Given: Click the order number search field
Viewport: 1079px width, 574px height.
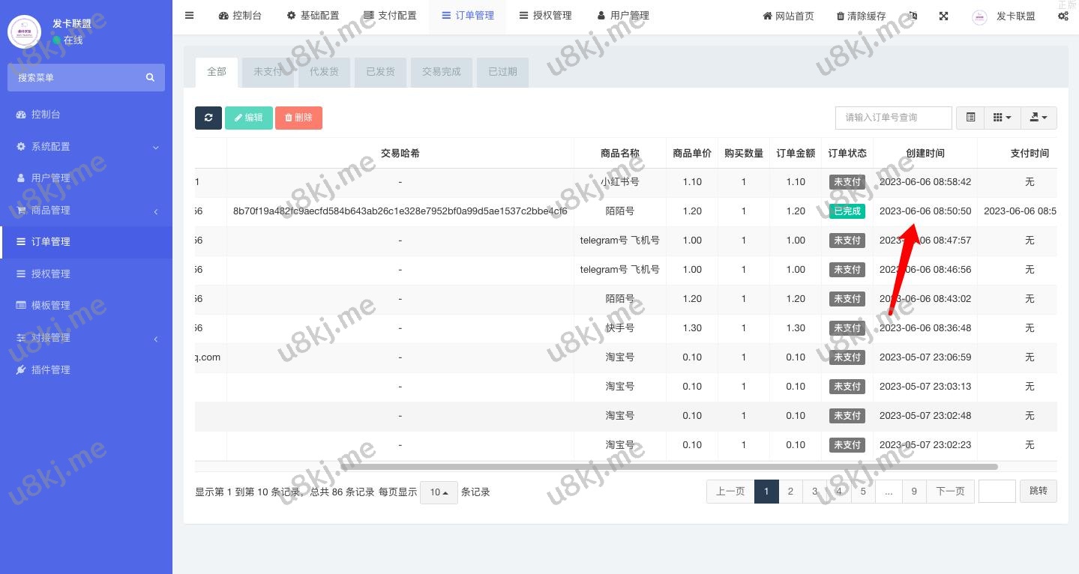Looking at the screenshot, I should click(893, 118).
